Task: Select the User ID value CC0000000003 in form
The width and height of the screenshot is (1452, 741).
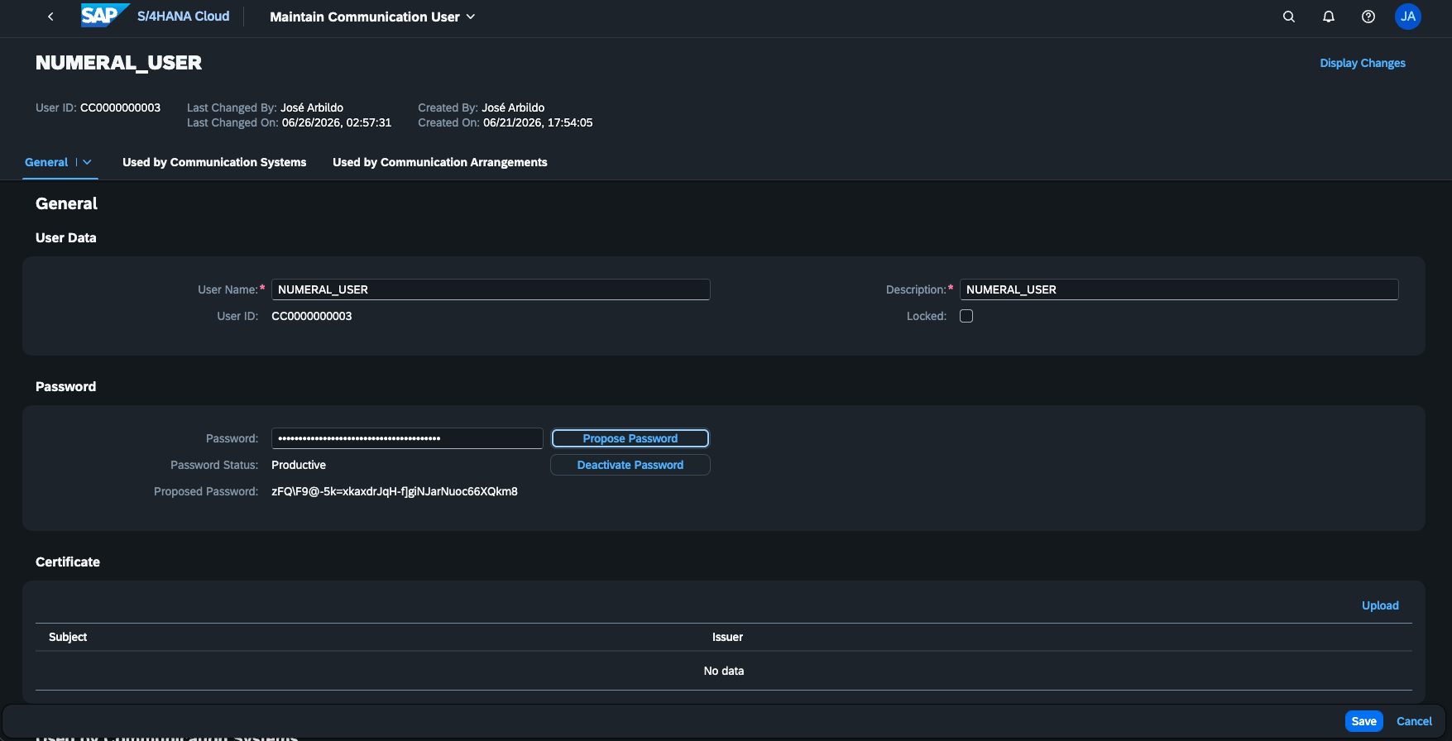Action: 312,316
